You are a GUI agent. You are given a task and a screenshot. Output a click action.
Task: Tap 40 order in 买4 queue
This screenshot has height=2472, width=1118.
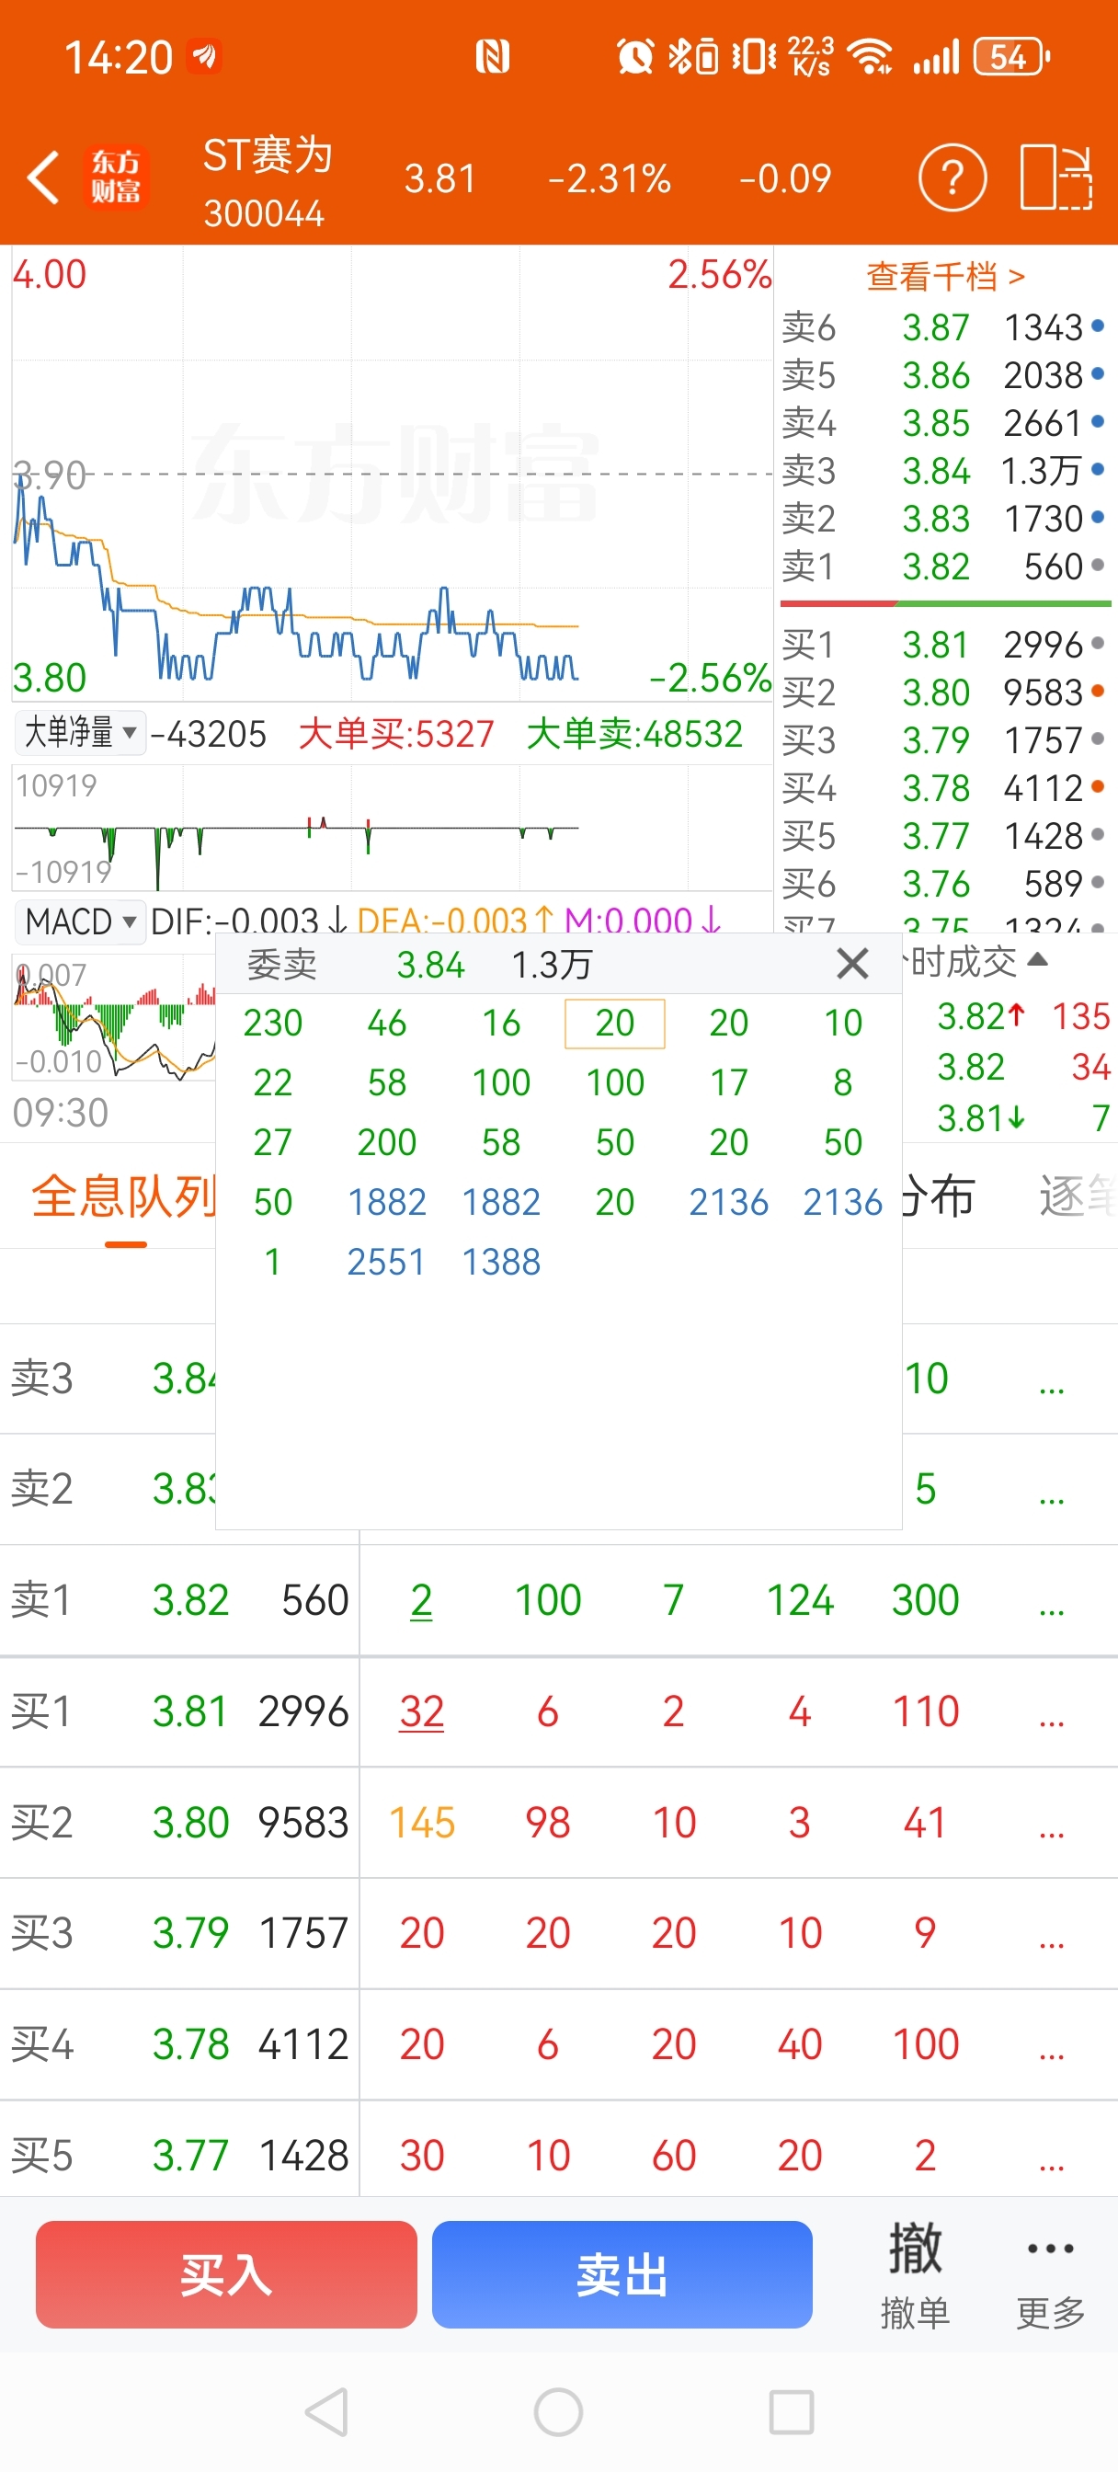coord(799,2044)
